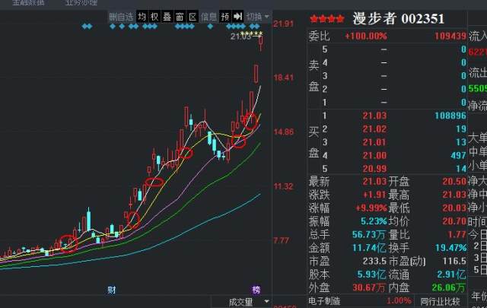Click the red four-star rating icon
This screenshot has width=487, height=308.
(x=327, y=19)
